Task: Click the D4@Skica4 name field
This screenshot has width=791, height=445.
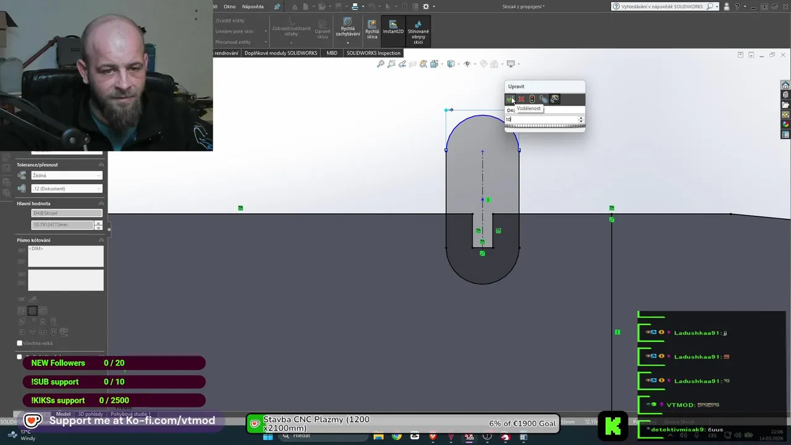Action: click(67, 213)
